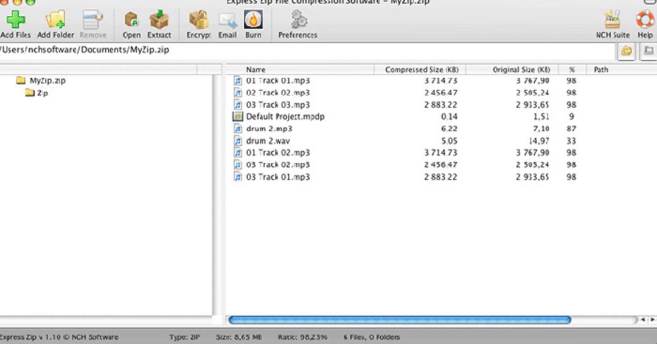
Task: Click the horizontal scrollbar in file list
Action: click(x=400, y=320)
